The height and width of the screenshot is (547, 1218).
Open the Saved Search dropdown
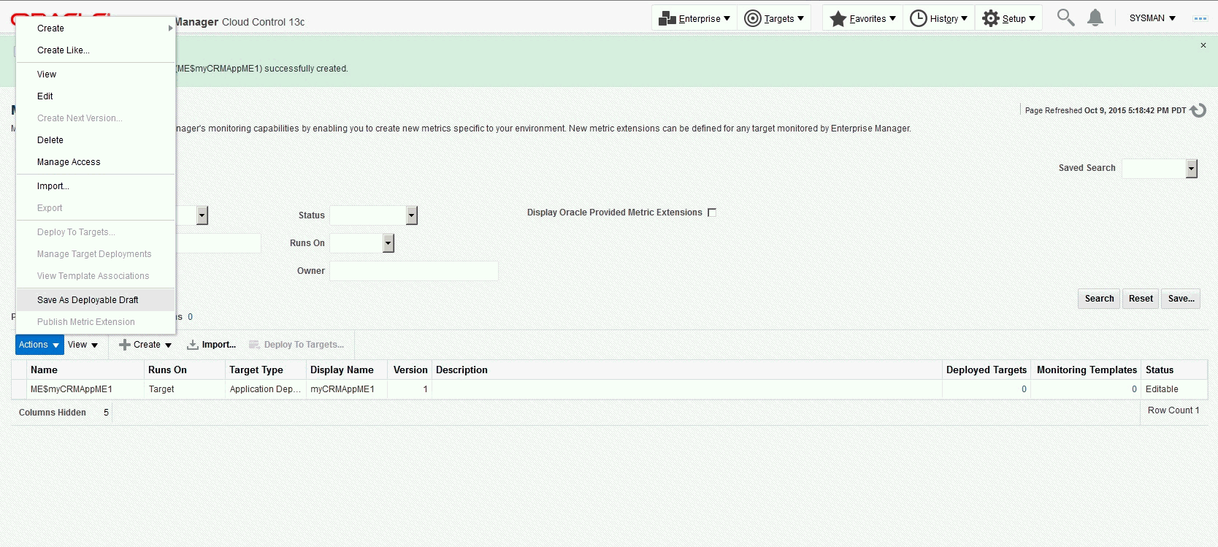tap(1192, 169)
